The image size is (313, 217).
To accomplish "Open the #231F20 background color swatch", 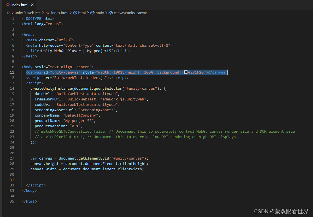I will pyautogui.click(x=186, y=72).
